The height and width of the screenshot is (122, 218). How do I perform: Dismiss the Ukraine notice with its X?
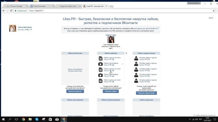click(158, 28)
